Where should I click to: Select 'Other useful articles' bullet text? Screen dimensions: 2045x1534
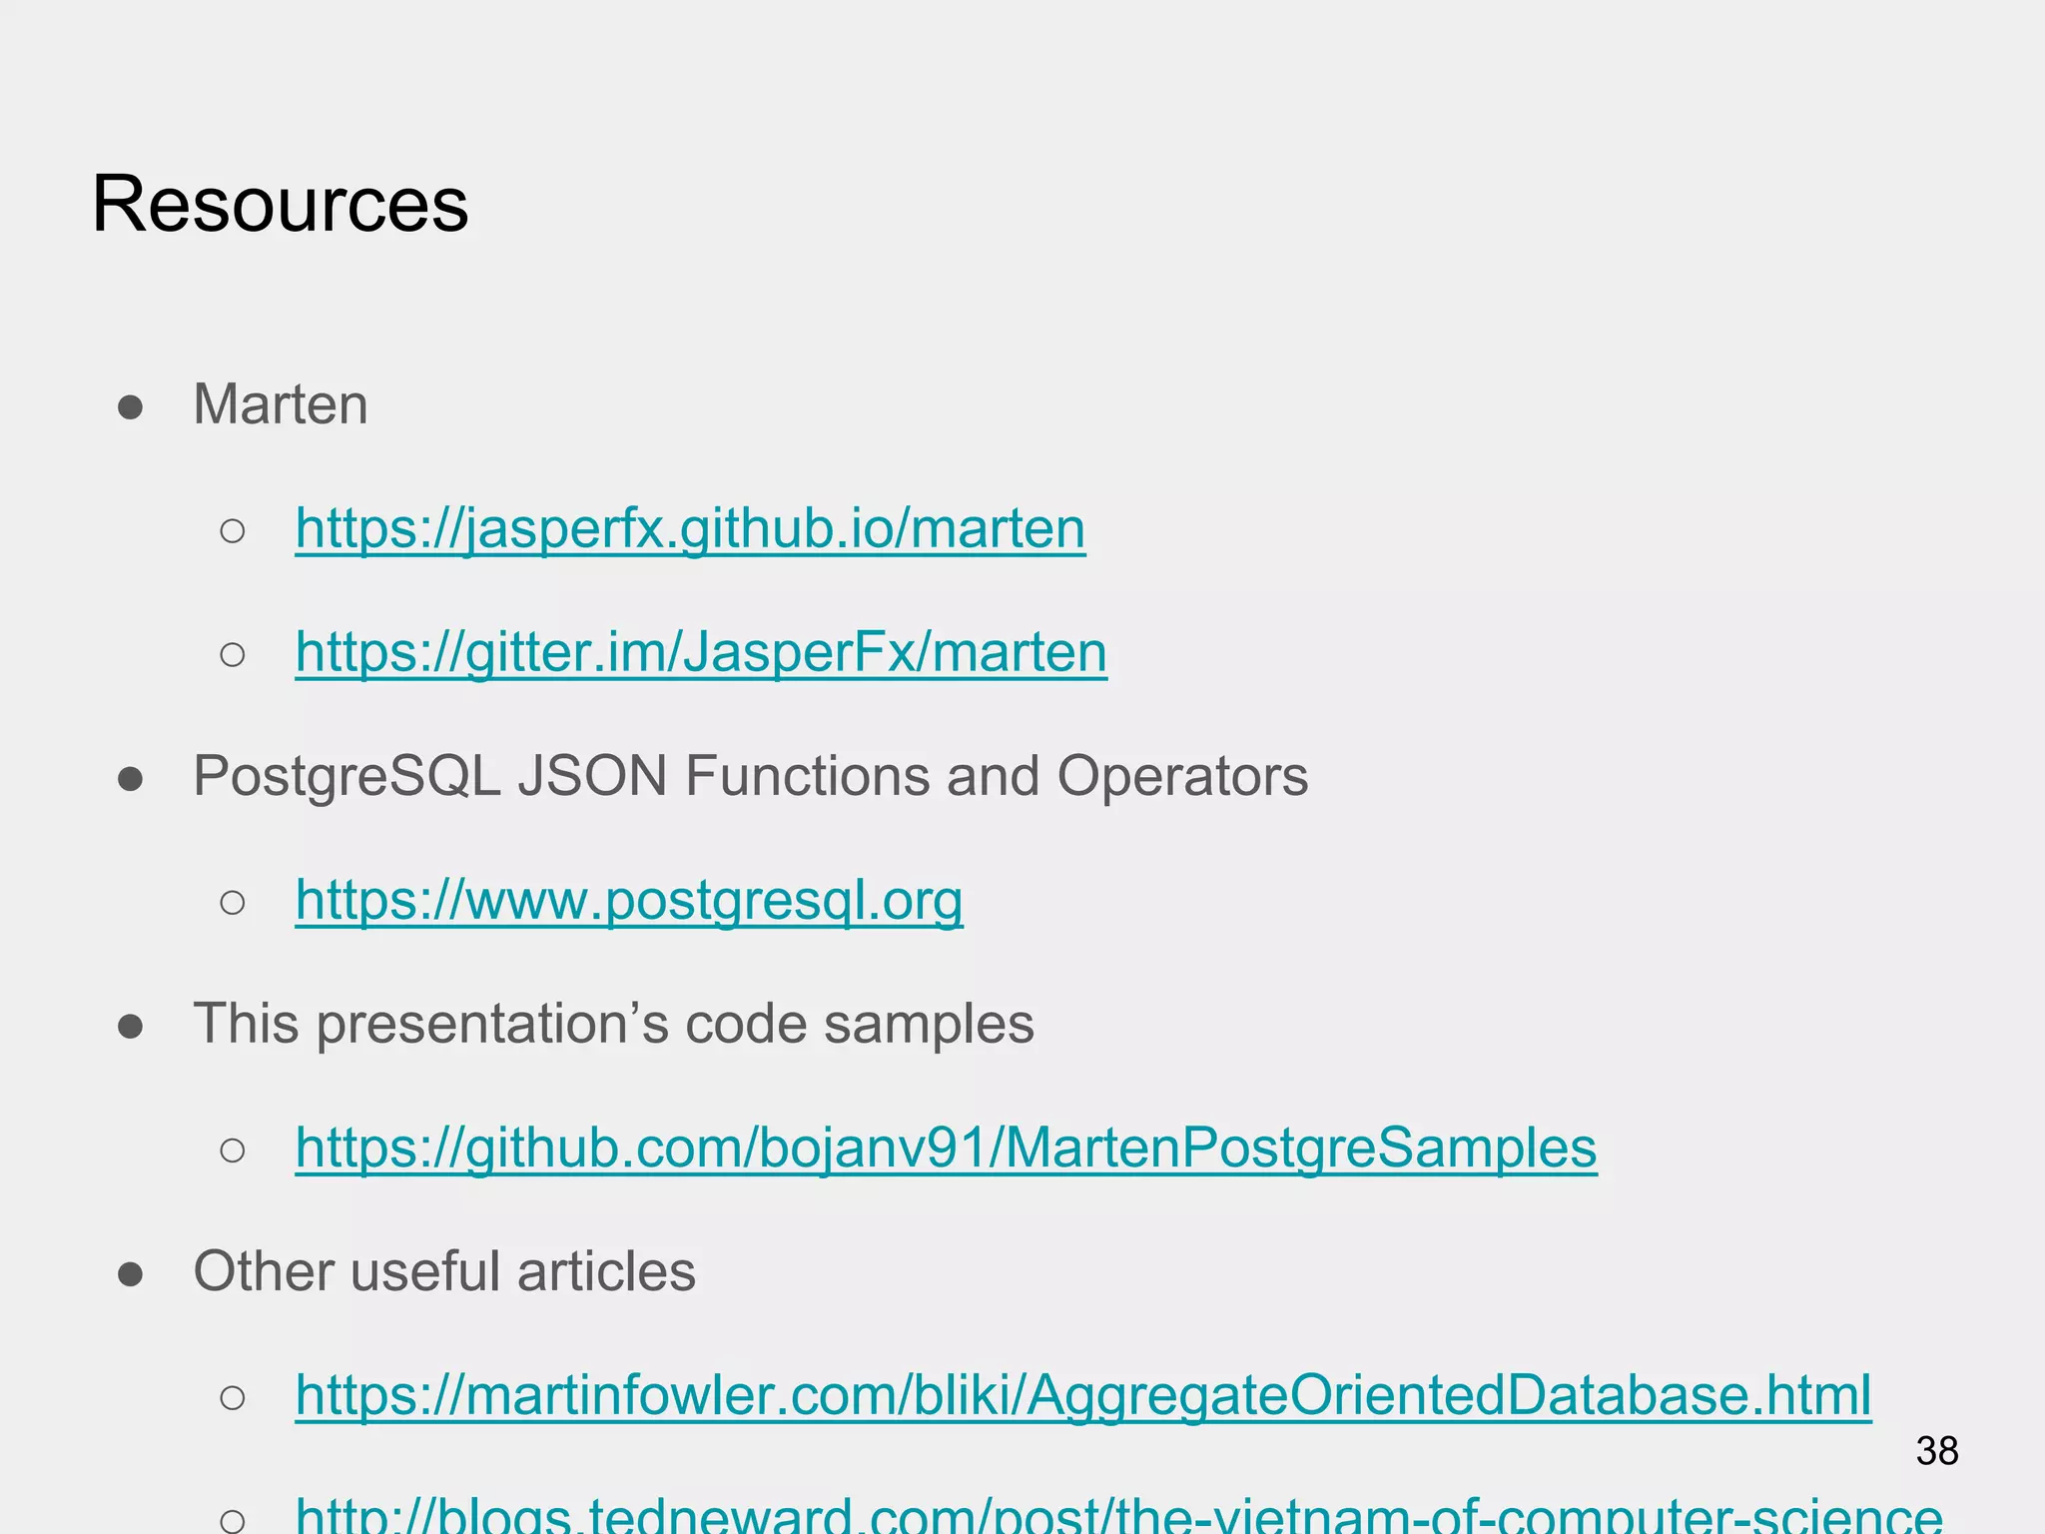[x=444, y=1271]
